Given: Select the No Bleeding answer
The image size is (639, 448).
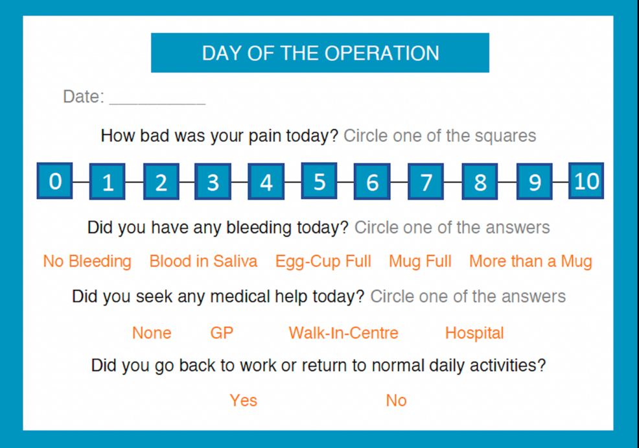Looking at the screenshot, I should click(x=87, y=261).
